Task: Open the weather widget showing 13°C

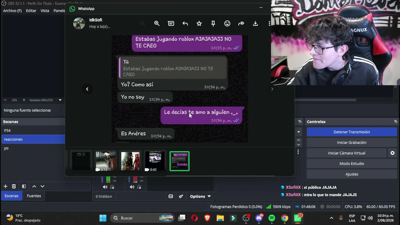Action: [x=23, y=218]
